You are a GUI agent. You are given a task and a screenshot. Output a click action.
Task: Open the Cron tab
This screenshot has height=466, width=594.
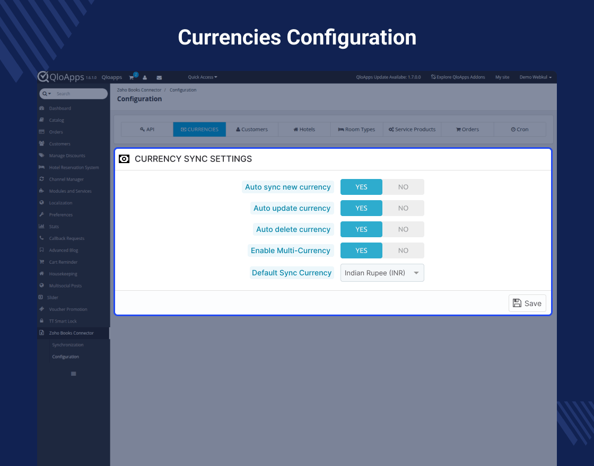(520, 129)
